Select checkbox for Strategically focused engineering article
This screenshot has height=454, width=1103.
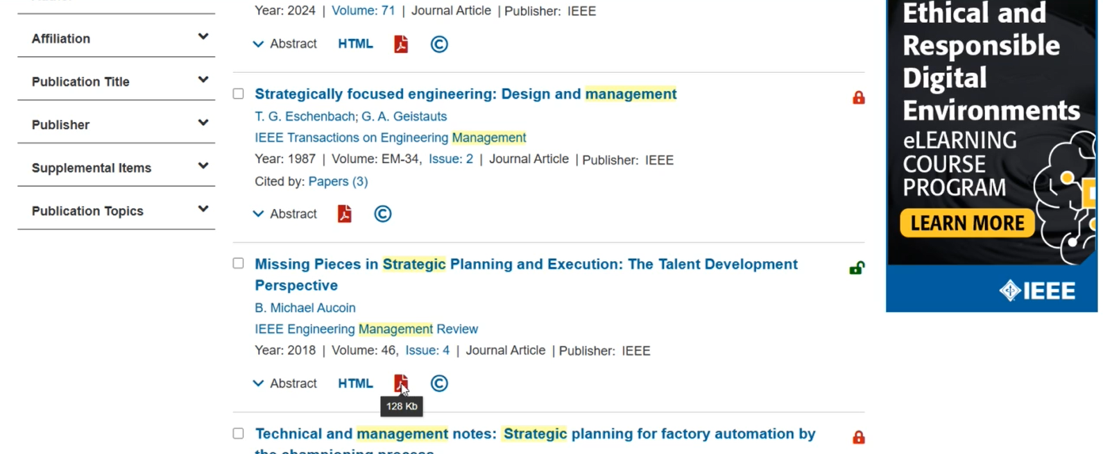click(239, 94)
